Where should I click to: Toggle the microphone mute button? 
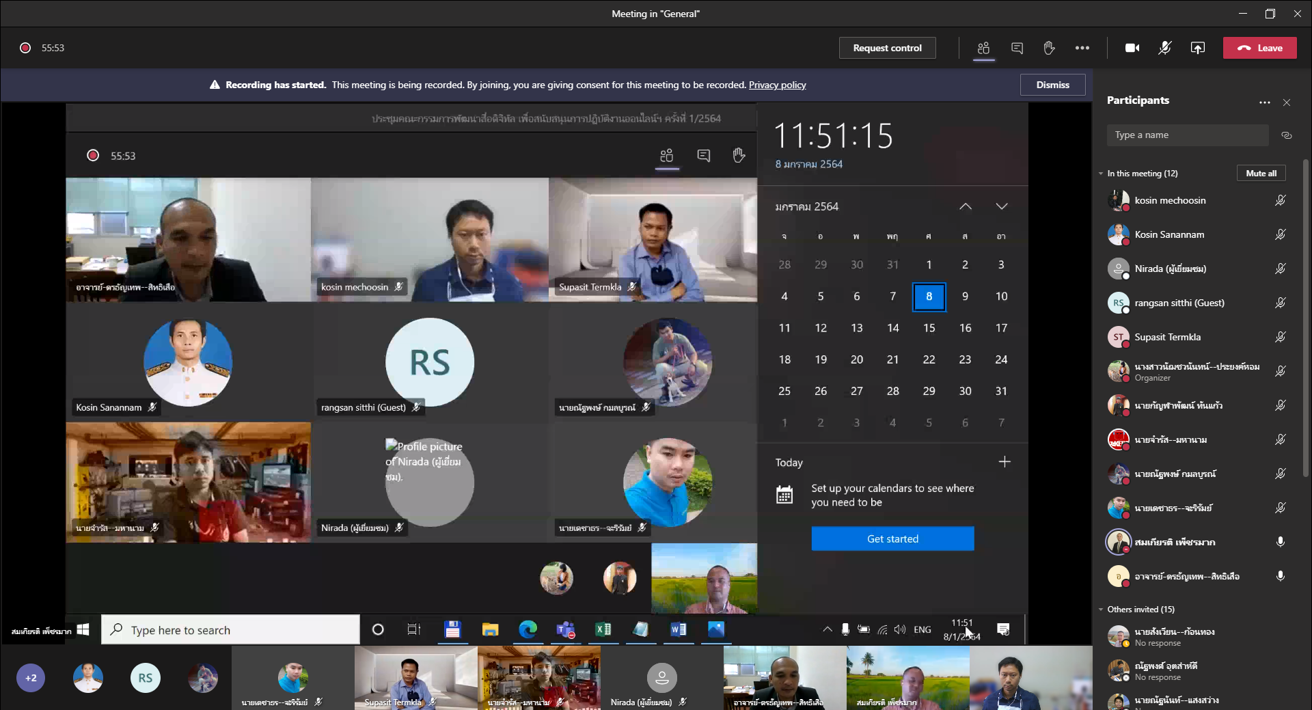tap(1165, 48)
